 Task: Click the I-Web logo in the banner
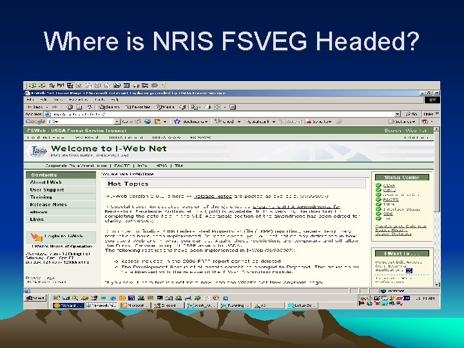[x=37, y=151]
